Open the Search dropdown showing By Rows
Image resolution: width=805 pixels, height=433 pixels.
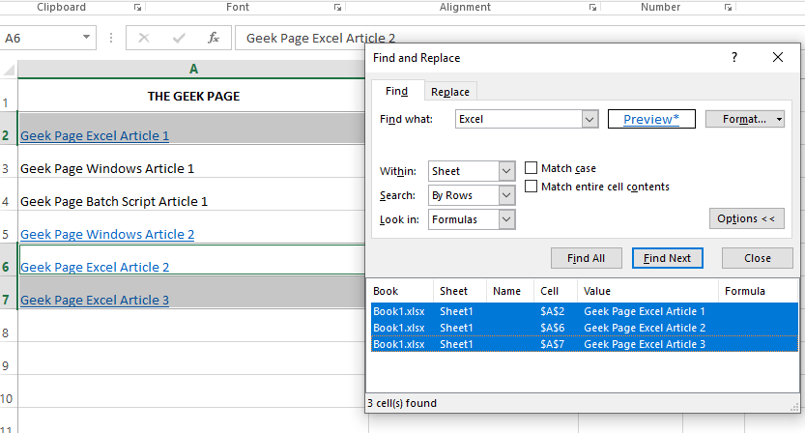tap(507, 195)
